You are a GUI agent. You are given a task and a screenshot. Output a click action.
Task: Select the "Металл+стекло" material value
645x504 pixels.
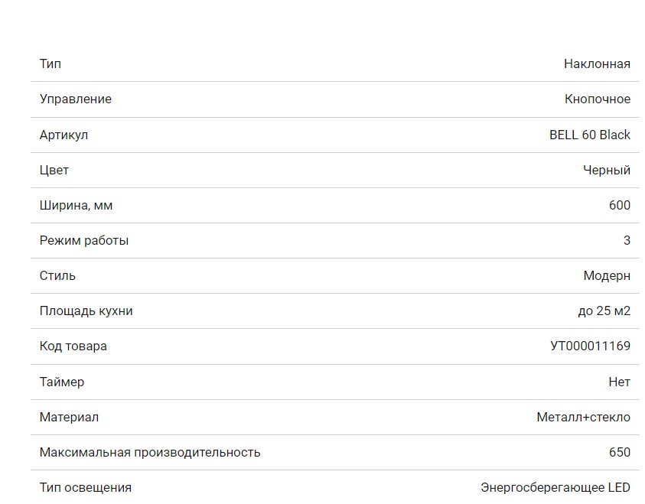tap(583, 417)
